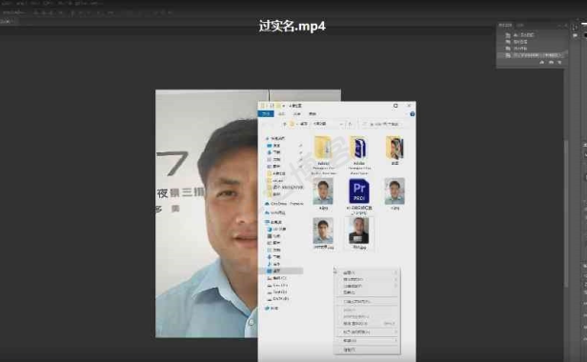Create a new snapshot in History panel

tap(551, 63)
